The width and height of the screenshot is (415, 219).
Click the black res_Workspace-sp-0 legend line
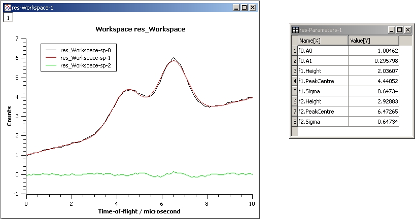point(51,50)
